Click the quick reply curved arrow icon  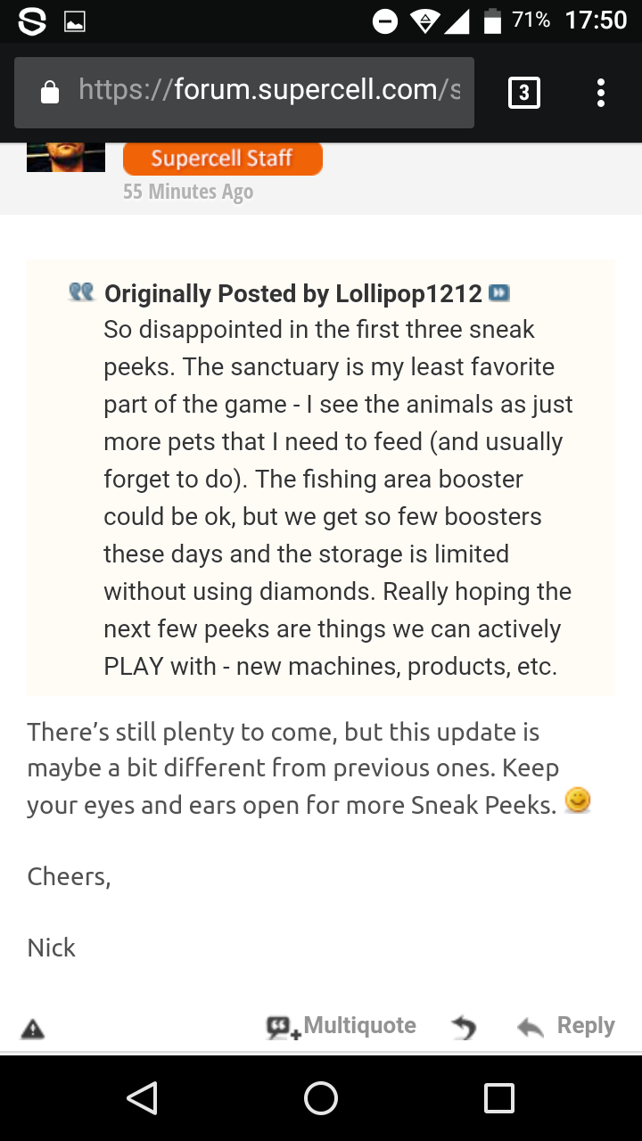click(x=464, y=1028)
